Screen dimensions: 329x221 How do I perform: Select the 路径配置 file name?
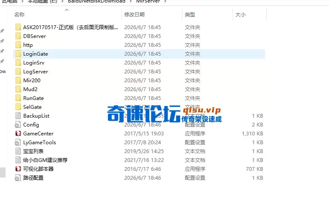[x=33, y=178]
